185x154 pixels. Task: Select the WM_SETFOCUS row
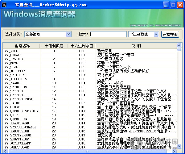(90, 75)
